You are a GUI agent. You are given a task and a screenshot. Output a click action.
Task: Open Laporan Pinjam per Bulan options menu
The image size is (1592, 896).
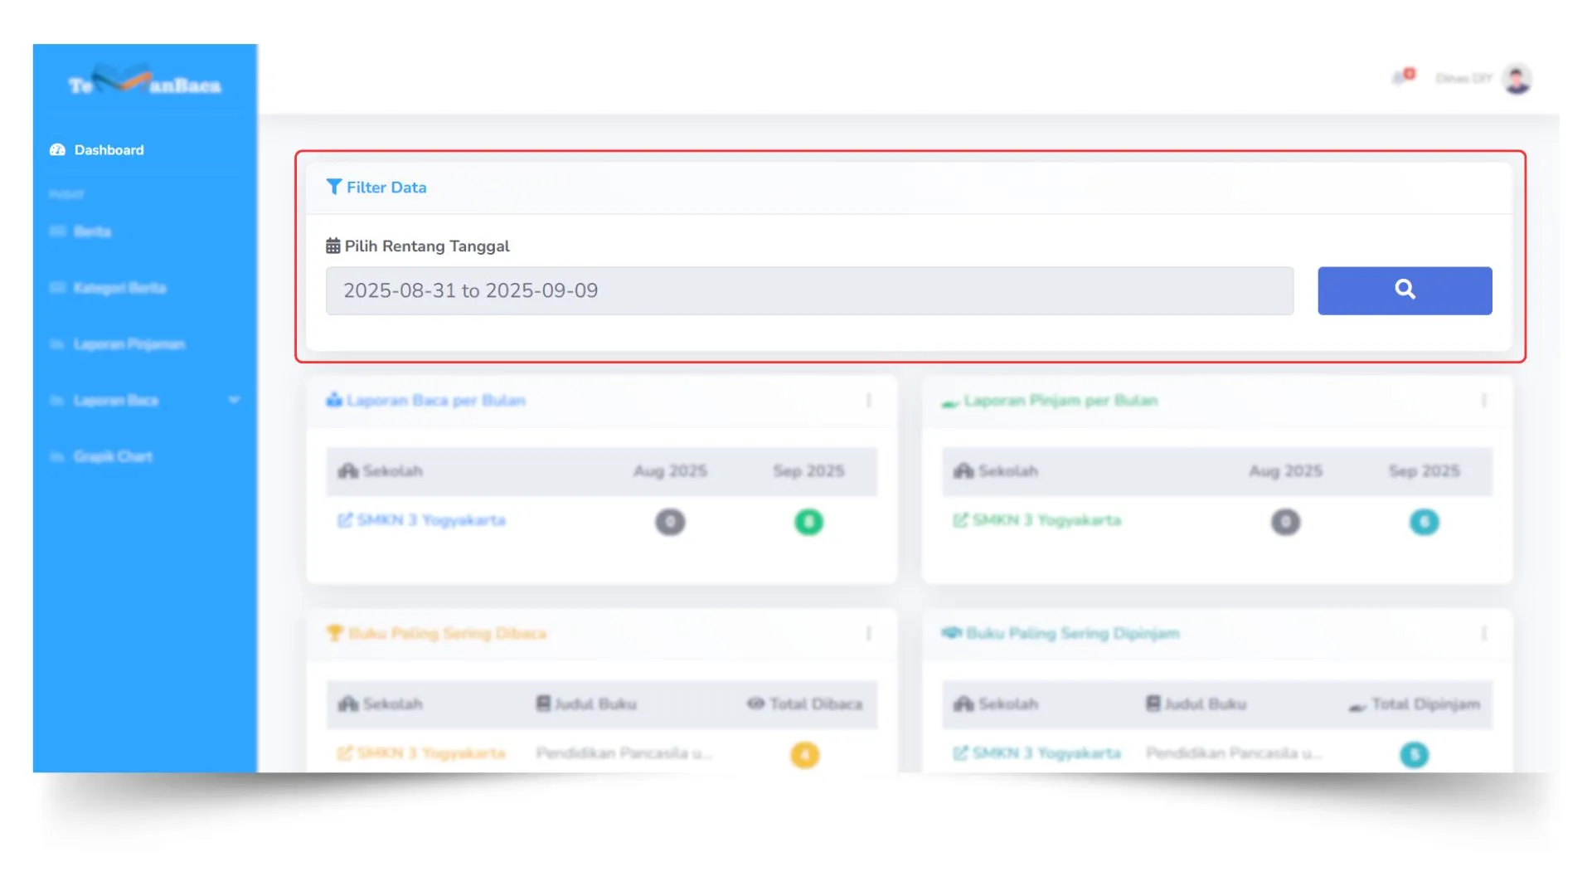tap(1483, 401)
